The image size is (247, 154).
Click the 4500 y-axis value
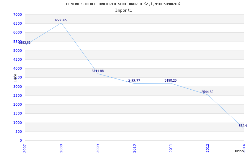(18, 59)
